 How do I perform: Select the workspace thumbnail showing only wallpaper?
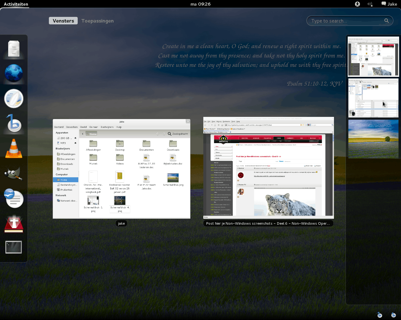[373, 139]
